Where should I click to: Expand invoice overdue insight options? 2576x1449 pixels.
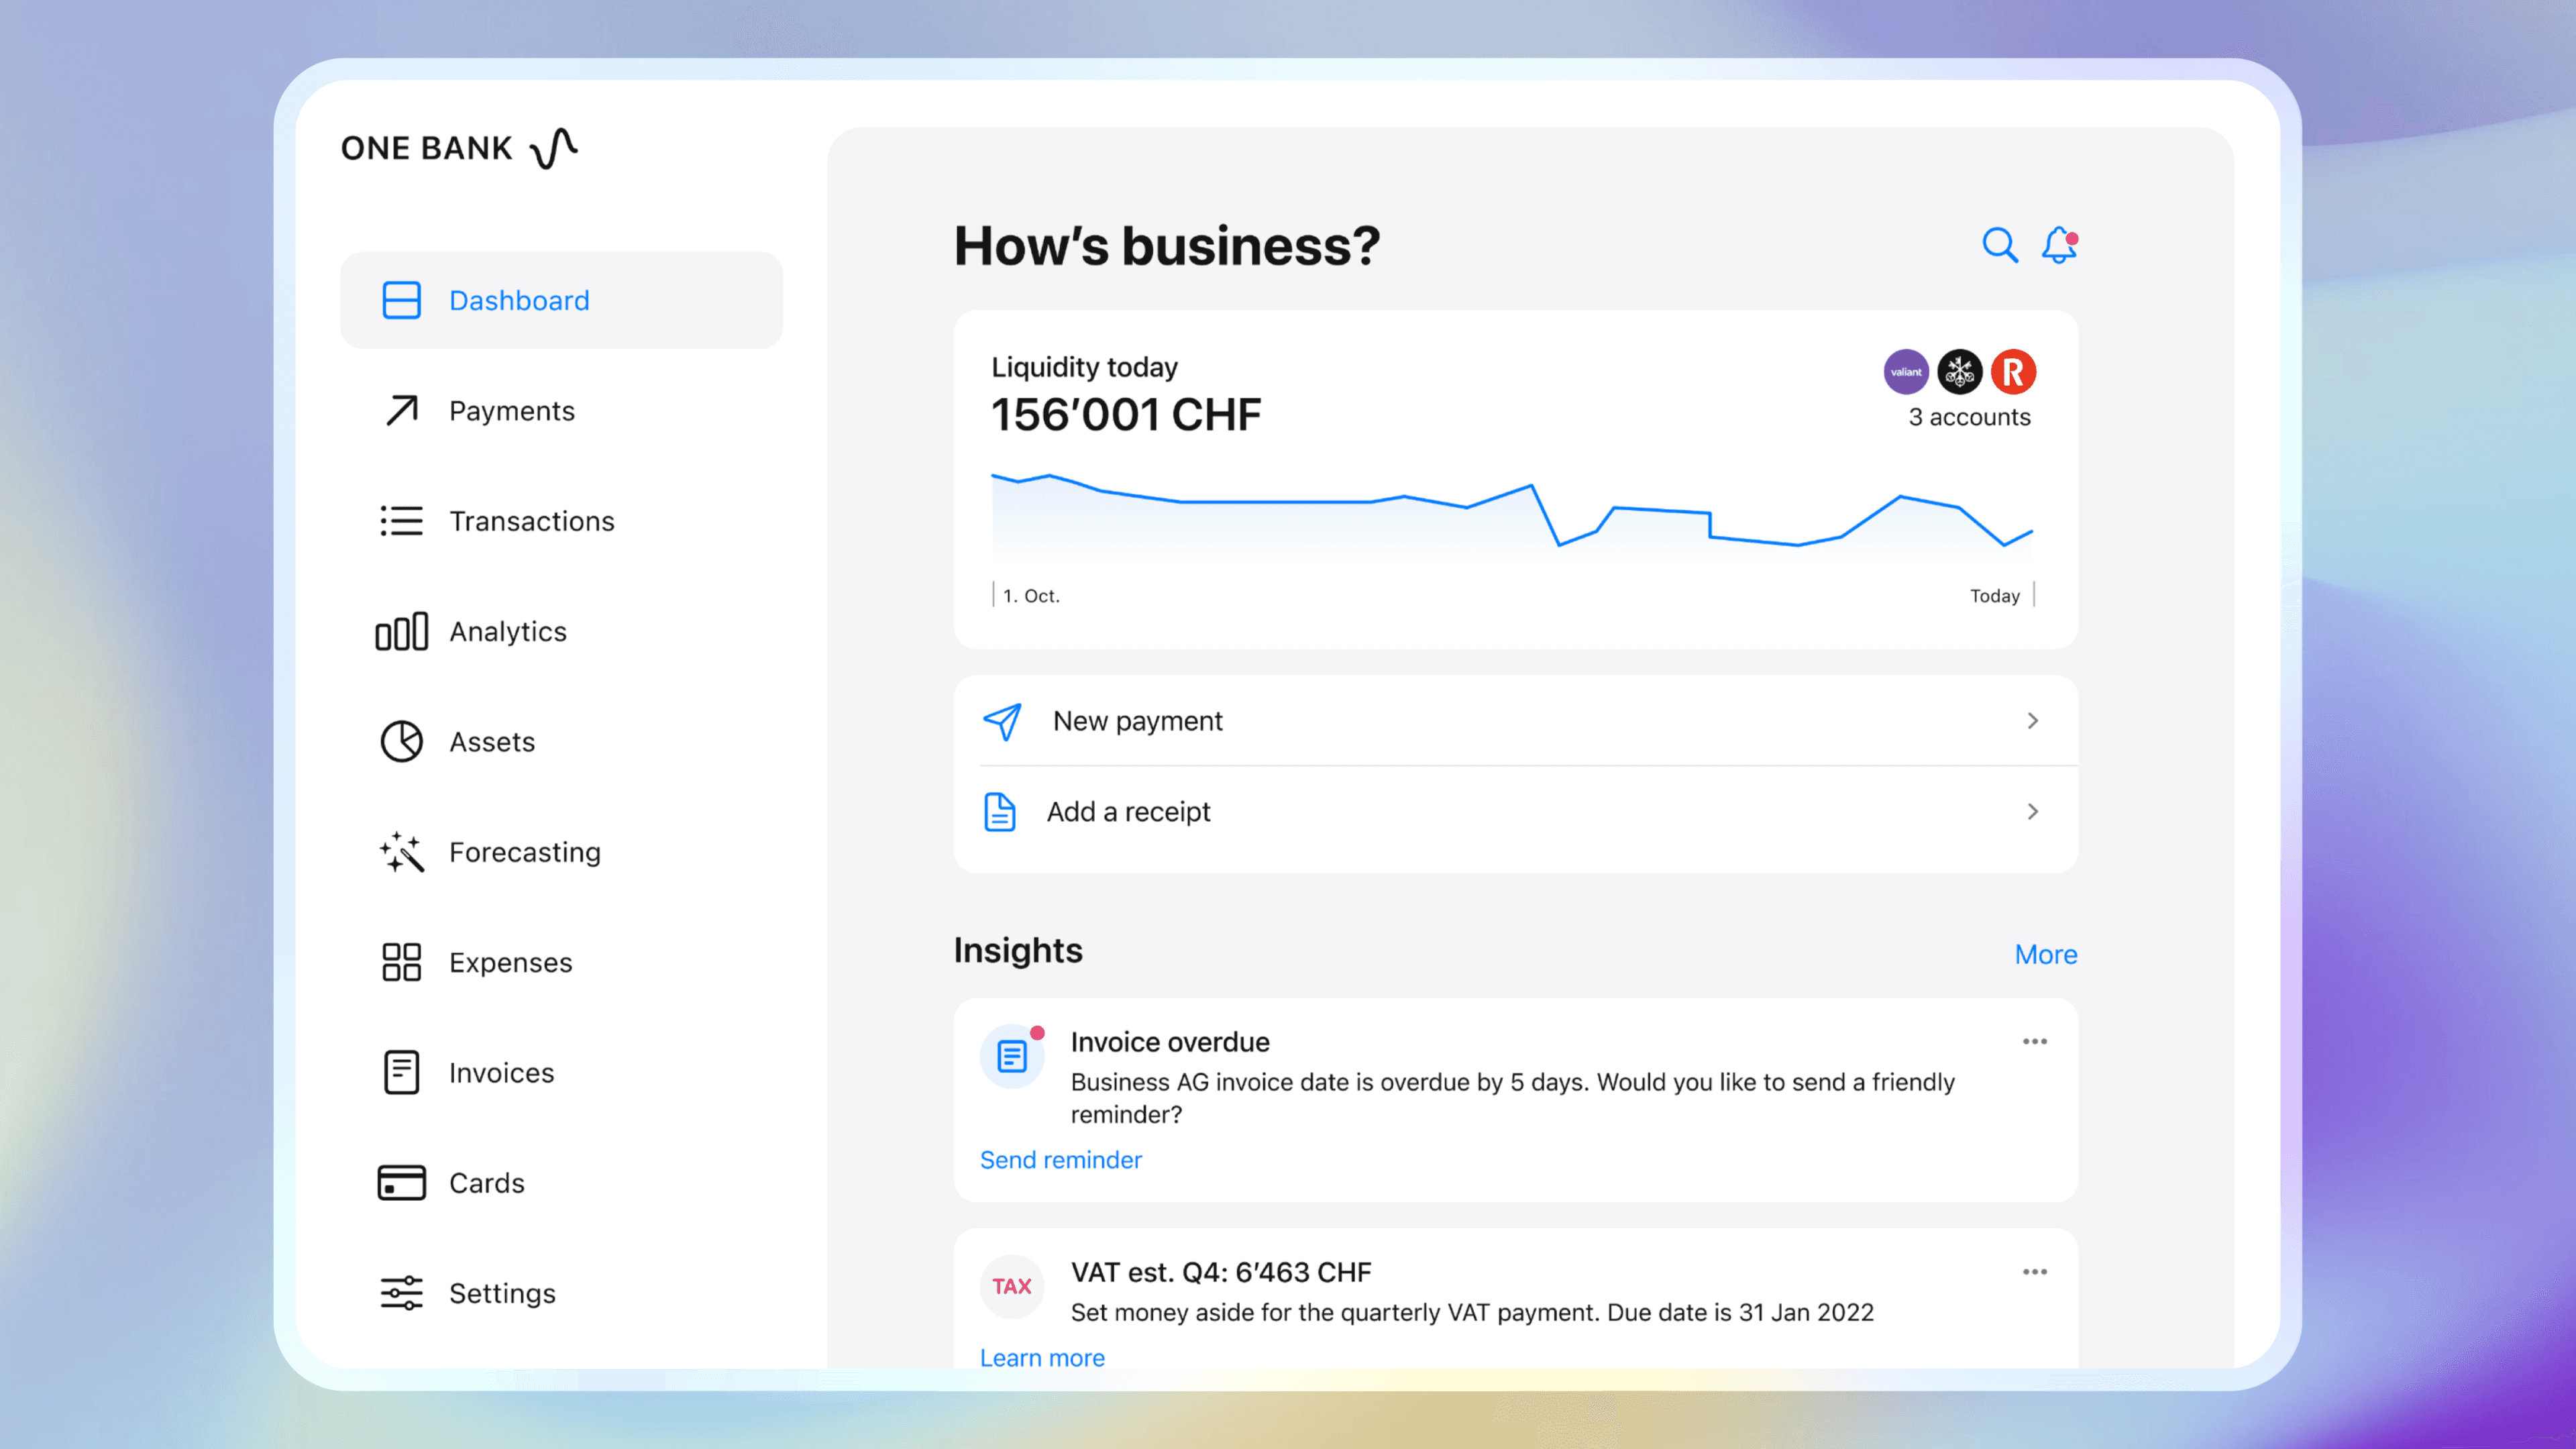click(x=2035, y=1042)
